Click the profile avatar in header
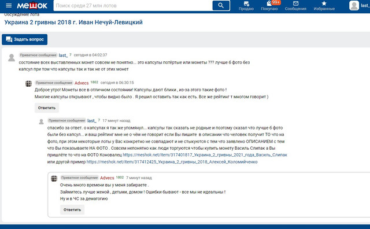This screenshot has width=370, height=229. point(354,5)
